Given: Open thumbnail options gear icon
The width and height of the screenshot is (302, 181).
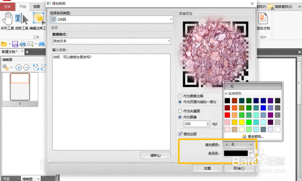Looking at the screenshot, I should click(5, 67).
